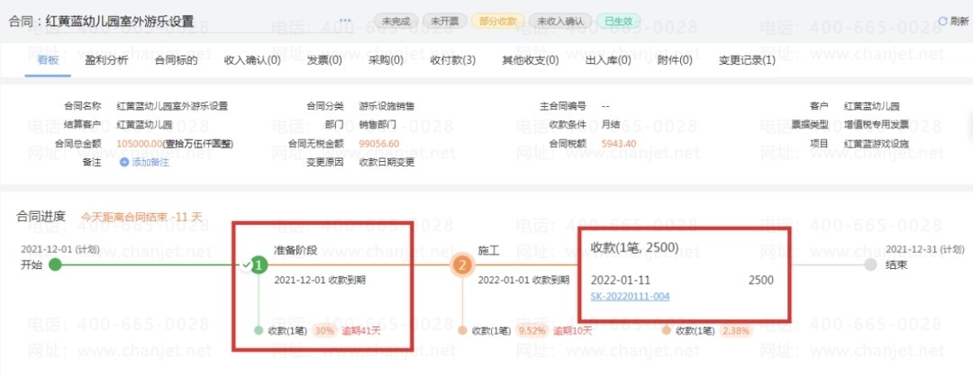Viewport: 973px width, 375px height.
Task: Open the 采购(0) tab
Action: pos(386,60)
